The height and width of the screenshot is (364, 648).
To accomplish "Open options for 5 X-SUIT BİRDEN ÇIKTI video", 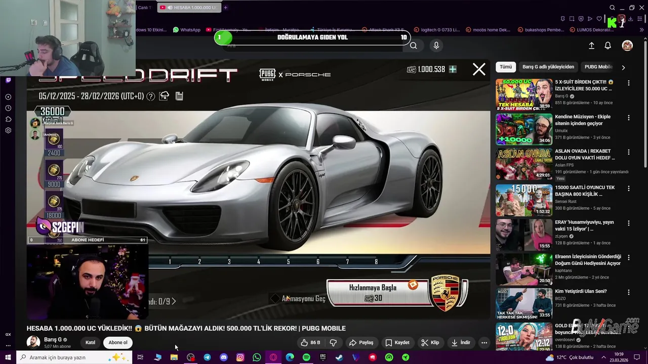I will (629, 82).
